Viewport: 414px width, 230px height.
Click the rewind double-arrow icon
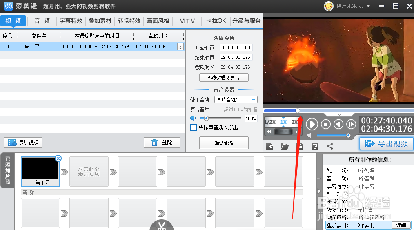(269, 132)
